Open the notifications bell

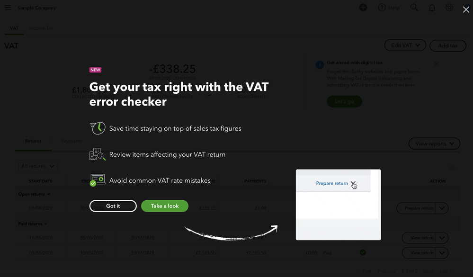[432, 8]
